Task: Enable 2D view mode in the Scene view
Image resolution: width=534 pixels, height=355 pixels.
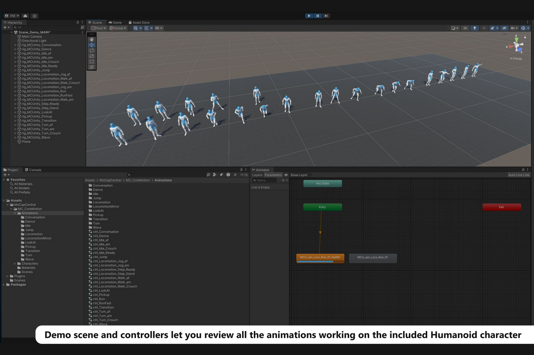Action: (466, 28)
